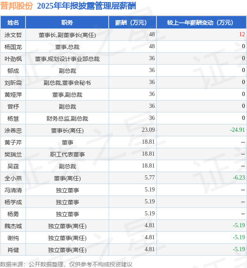Select the name 曾杼

[x=13, y=107]
